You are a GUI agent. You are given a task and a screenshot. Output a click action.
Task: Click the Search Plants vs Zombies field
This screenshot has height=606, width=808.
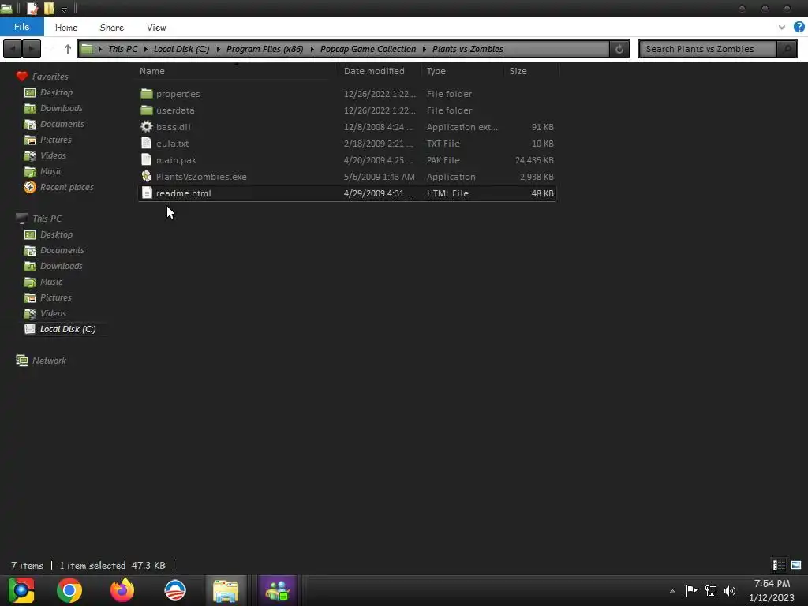click(x=709, y=49)
